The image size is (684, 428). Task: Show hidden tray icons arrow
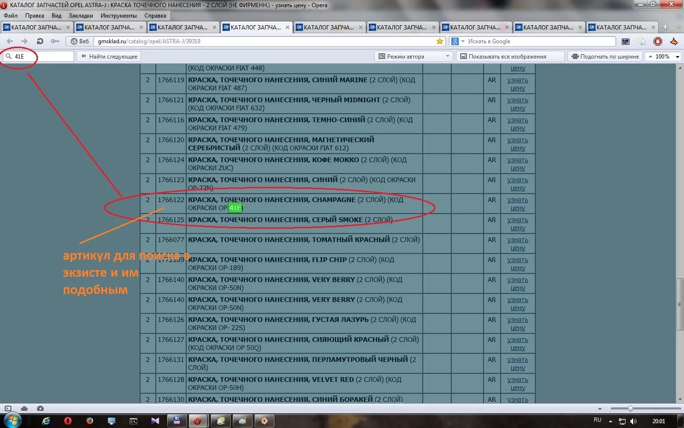click(610, 421)
